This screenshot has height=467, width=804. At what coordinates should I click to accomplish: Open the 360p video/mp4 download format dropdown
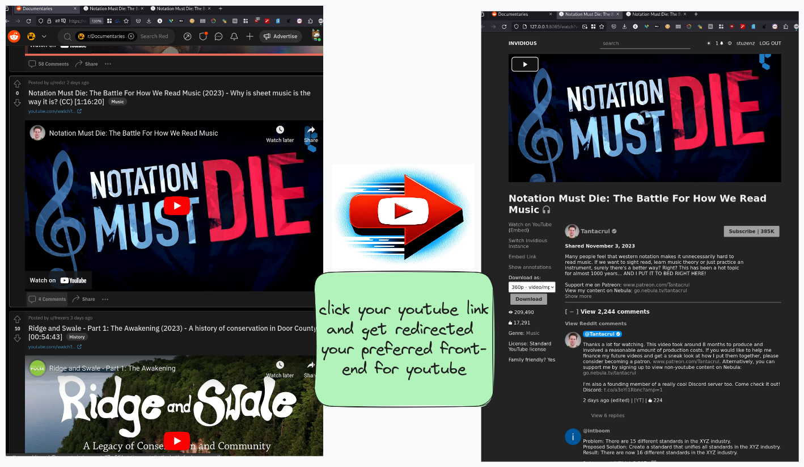coord(532,288)
